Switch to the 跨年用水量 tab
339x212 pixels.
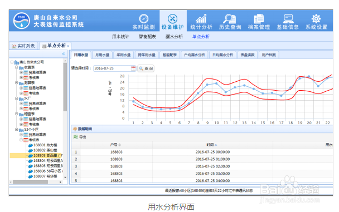(x=147, y=55)
